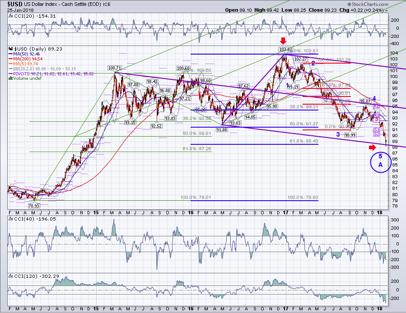Click the 100.71 peak price label
Image resolution: width=406 pixels, height=313 pixels.
tap(115, 68)
